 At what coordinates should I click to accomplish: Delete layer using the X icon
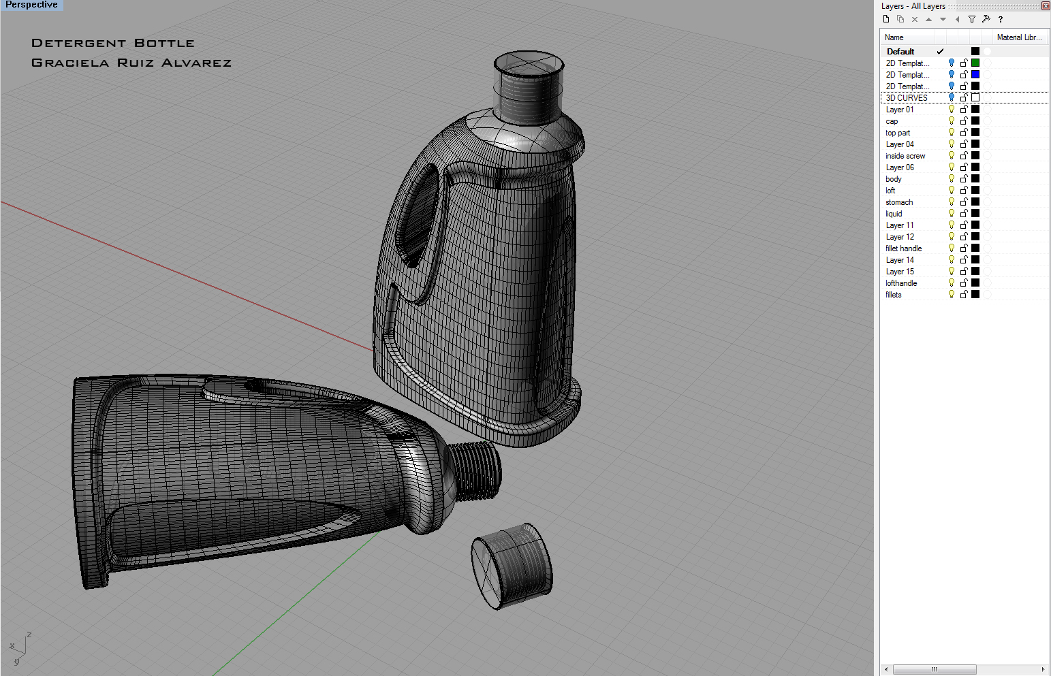(915, 19)
